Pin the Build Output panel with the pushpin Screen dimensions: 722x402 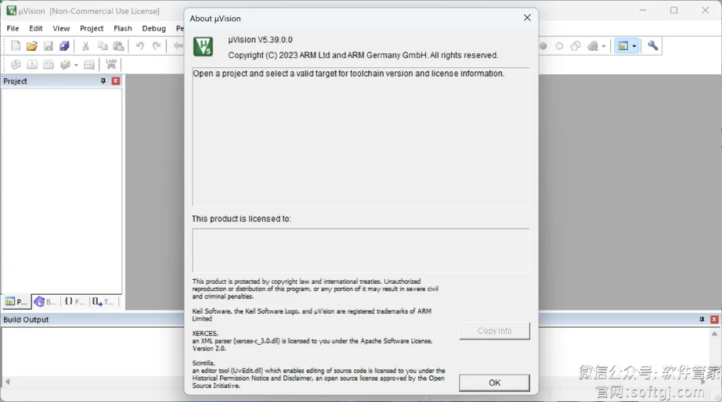(x=702, y=319)
